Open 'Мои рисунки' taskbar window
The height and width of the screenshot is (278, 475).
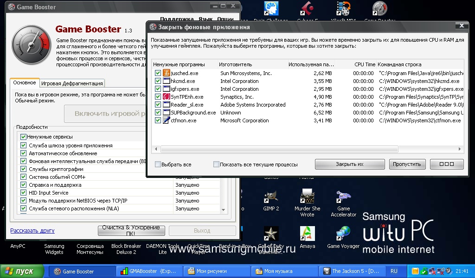pos(217,272)
